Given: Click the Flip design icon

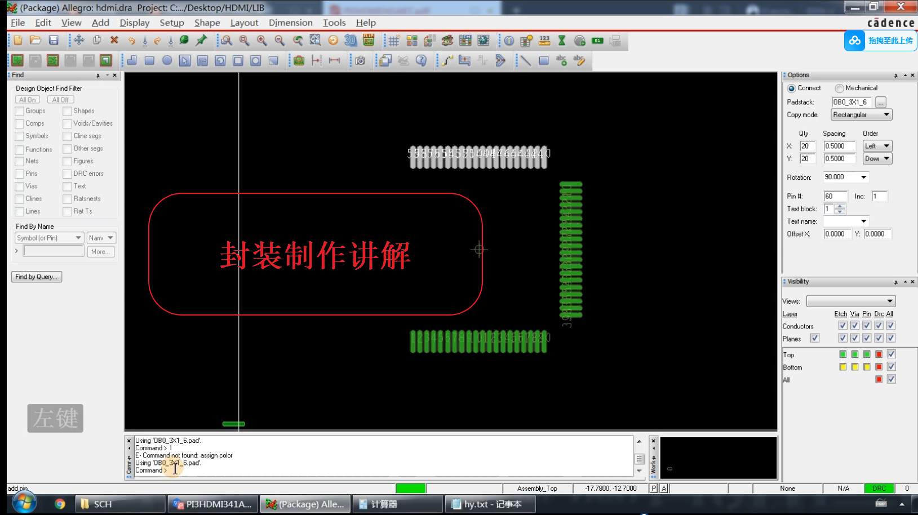Looking at the screenshot, I should point(369,40).
